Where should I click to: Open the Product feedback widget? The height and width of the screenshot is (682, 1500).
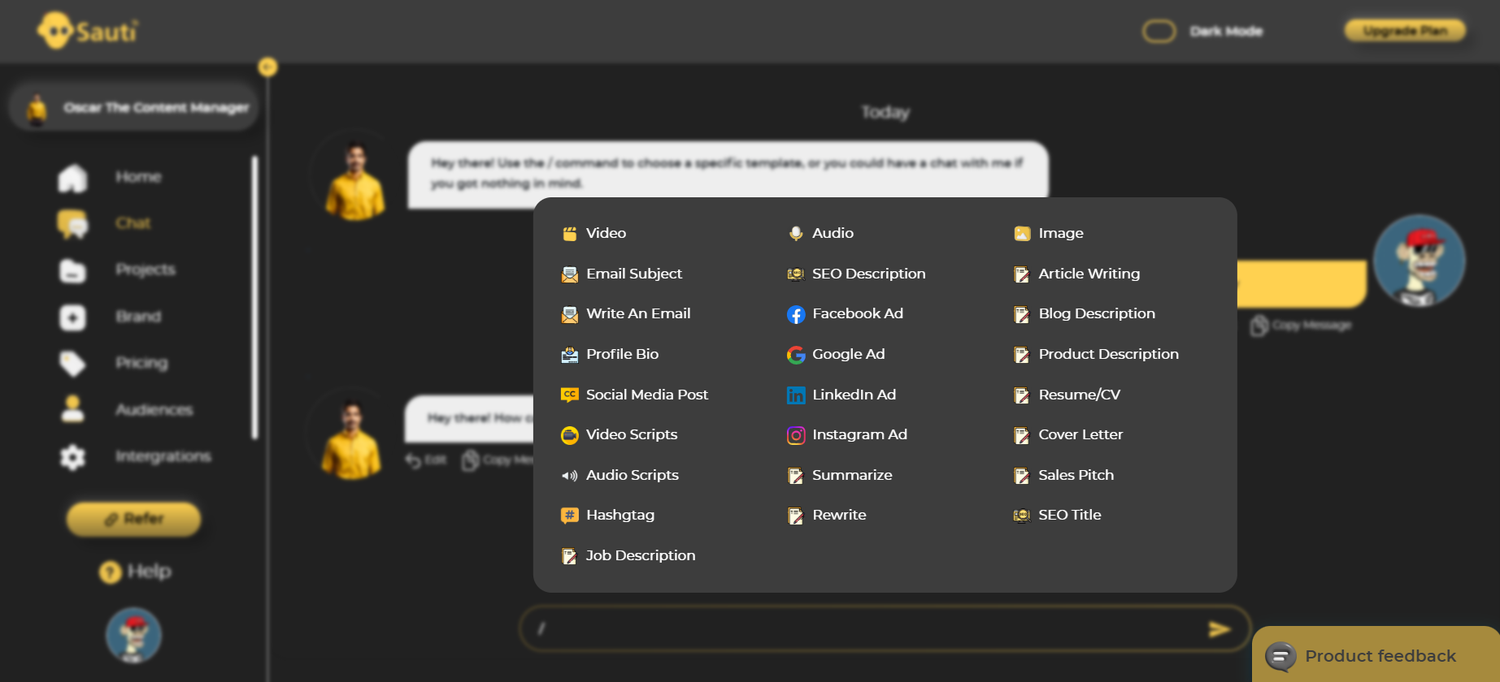click(x=1376, y=654)
